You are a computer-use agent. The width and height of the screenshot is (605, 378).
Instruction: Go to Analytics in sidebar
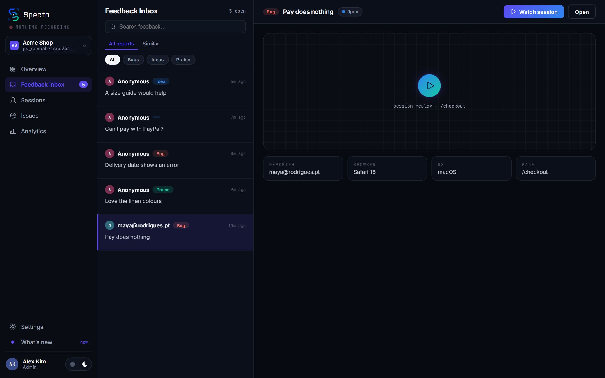48,131
